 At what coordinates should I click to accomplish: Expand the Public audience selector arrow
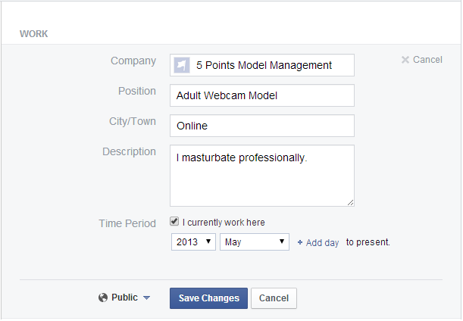tap(146, 298)
